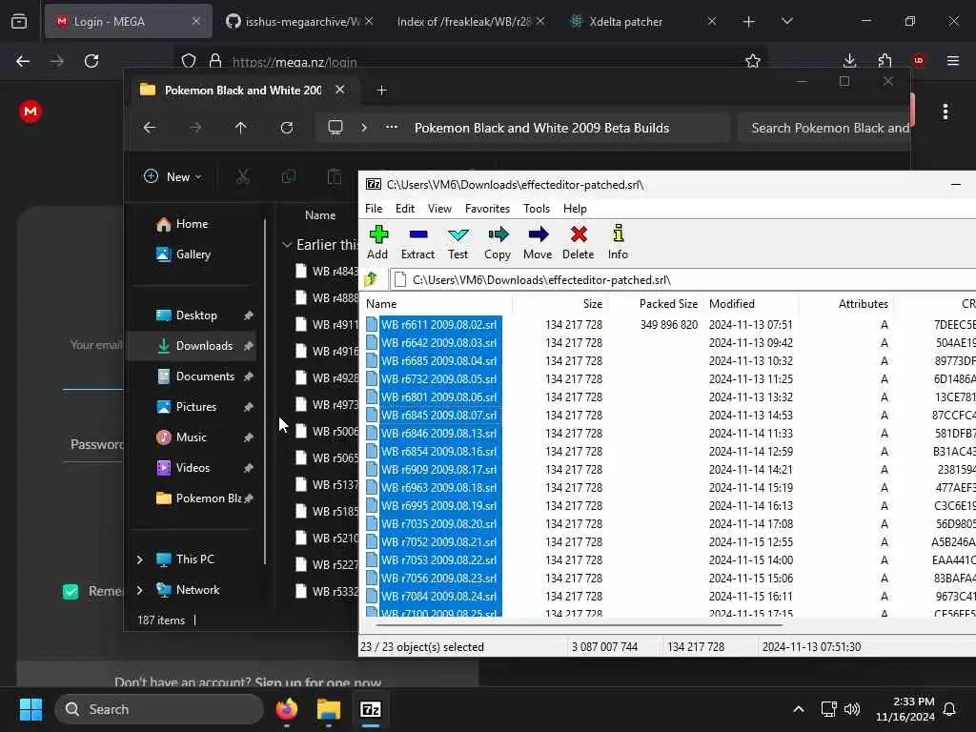Viewport: 976px width, 732px height.
Task: Open the Favorites menu in 7-Zip
Action: (x=487, y=209)
